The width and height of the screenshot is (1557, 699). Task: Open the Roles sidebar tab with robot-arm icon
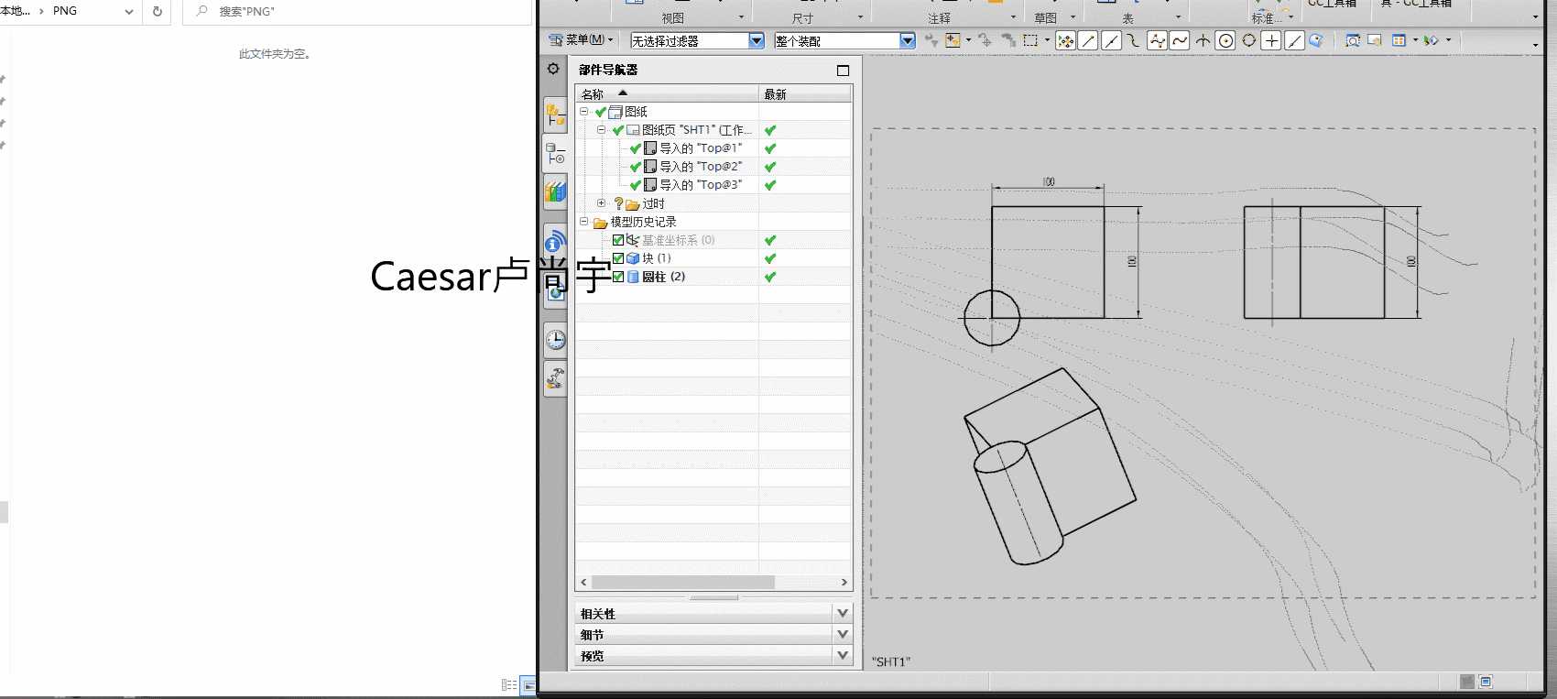click(x=555, y=377)
